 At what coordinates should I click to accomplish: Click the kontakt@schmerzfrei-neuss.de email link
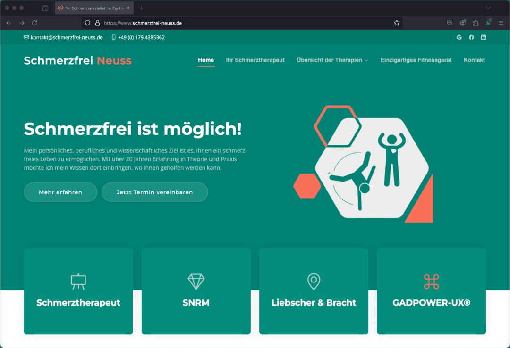[66, 37]
